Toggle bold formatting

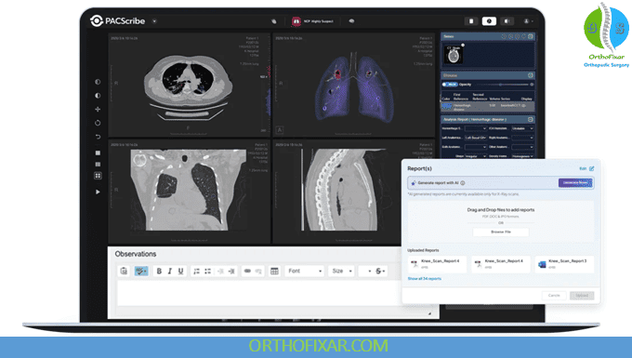(159, 272)
